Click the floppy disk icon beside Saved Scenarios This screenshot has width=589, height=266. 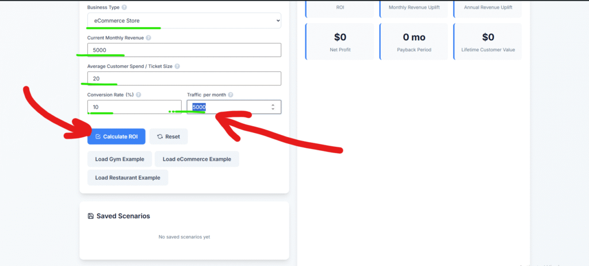90,216
